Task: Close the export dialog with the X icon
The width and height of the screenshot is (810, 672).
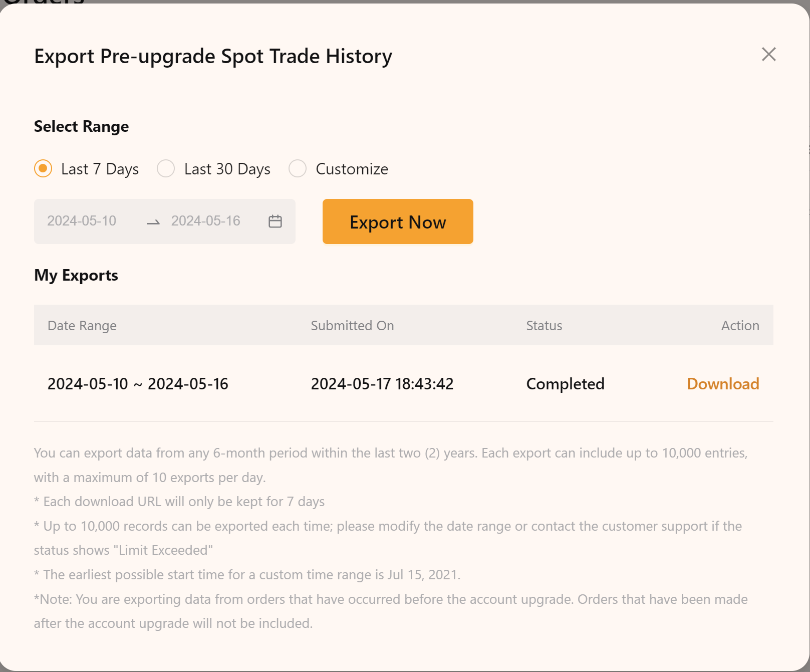Action: 768,55
